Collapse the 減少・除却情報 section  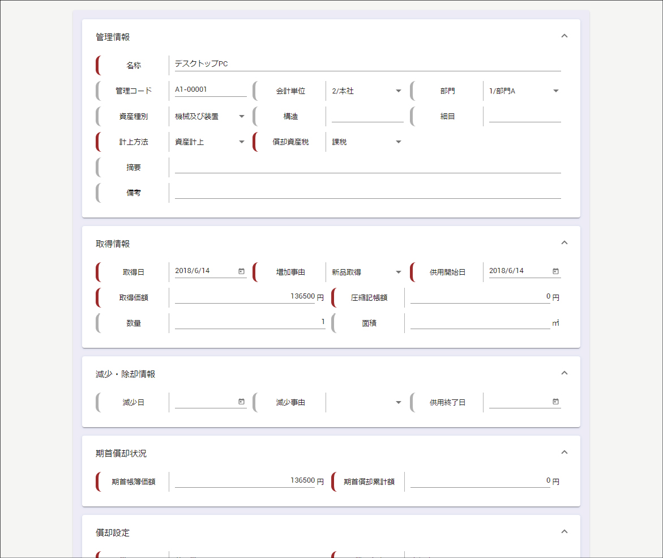tap(564, 373)
